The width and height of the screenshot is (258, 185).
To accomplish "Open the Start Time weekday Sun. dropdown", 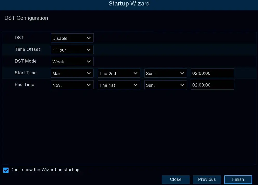I will pos(166,73).
